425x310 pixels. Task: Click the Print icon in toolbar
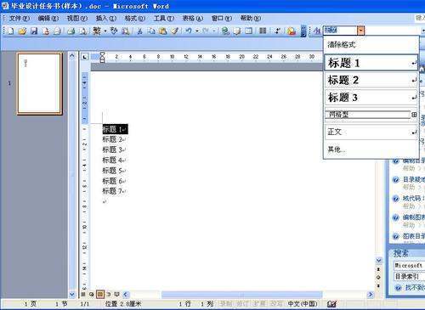click(71, 31)
